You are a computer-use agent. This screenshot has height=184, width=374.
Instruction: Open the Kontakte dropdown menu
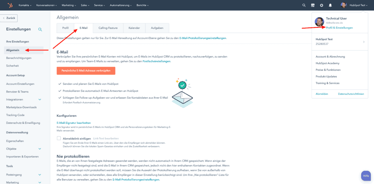[x=25, y=5]
